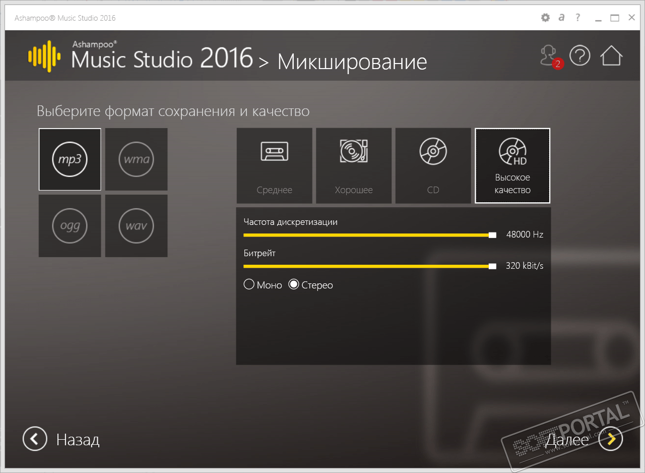645x473 pixels.
Task: Open help via the question mark circle
Action: [580, 55]
